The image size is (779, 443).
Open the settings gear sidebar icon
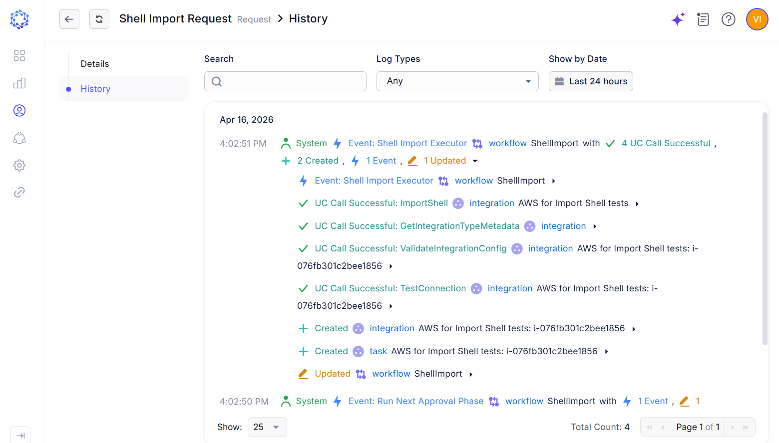coord(19,165)
